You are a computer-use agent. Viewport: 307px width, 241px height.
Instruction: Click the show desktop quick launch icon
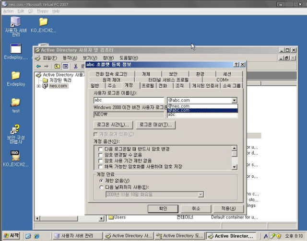click(28, 236)
